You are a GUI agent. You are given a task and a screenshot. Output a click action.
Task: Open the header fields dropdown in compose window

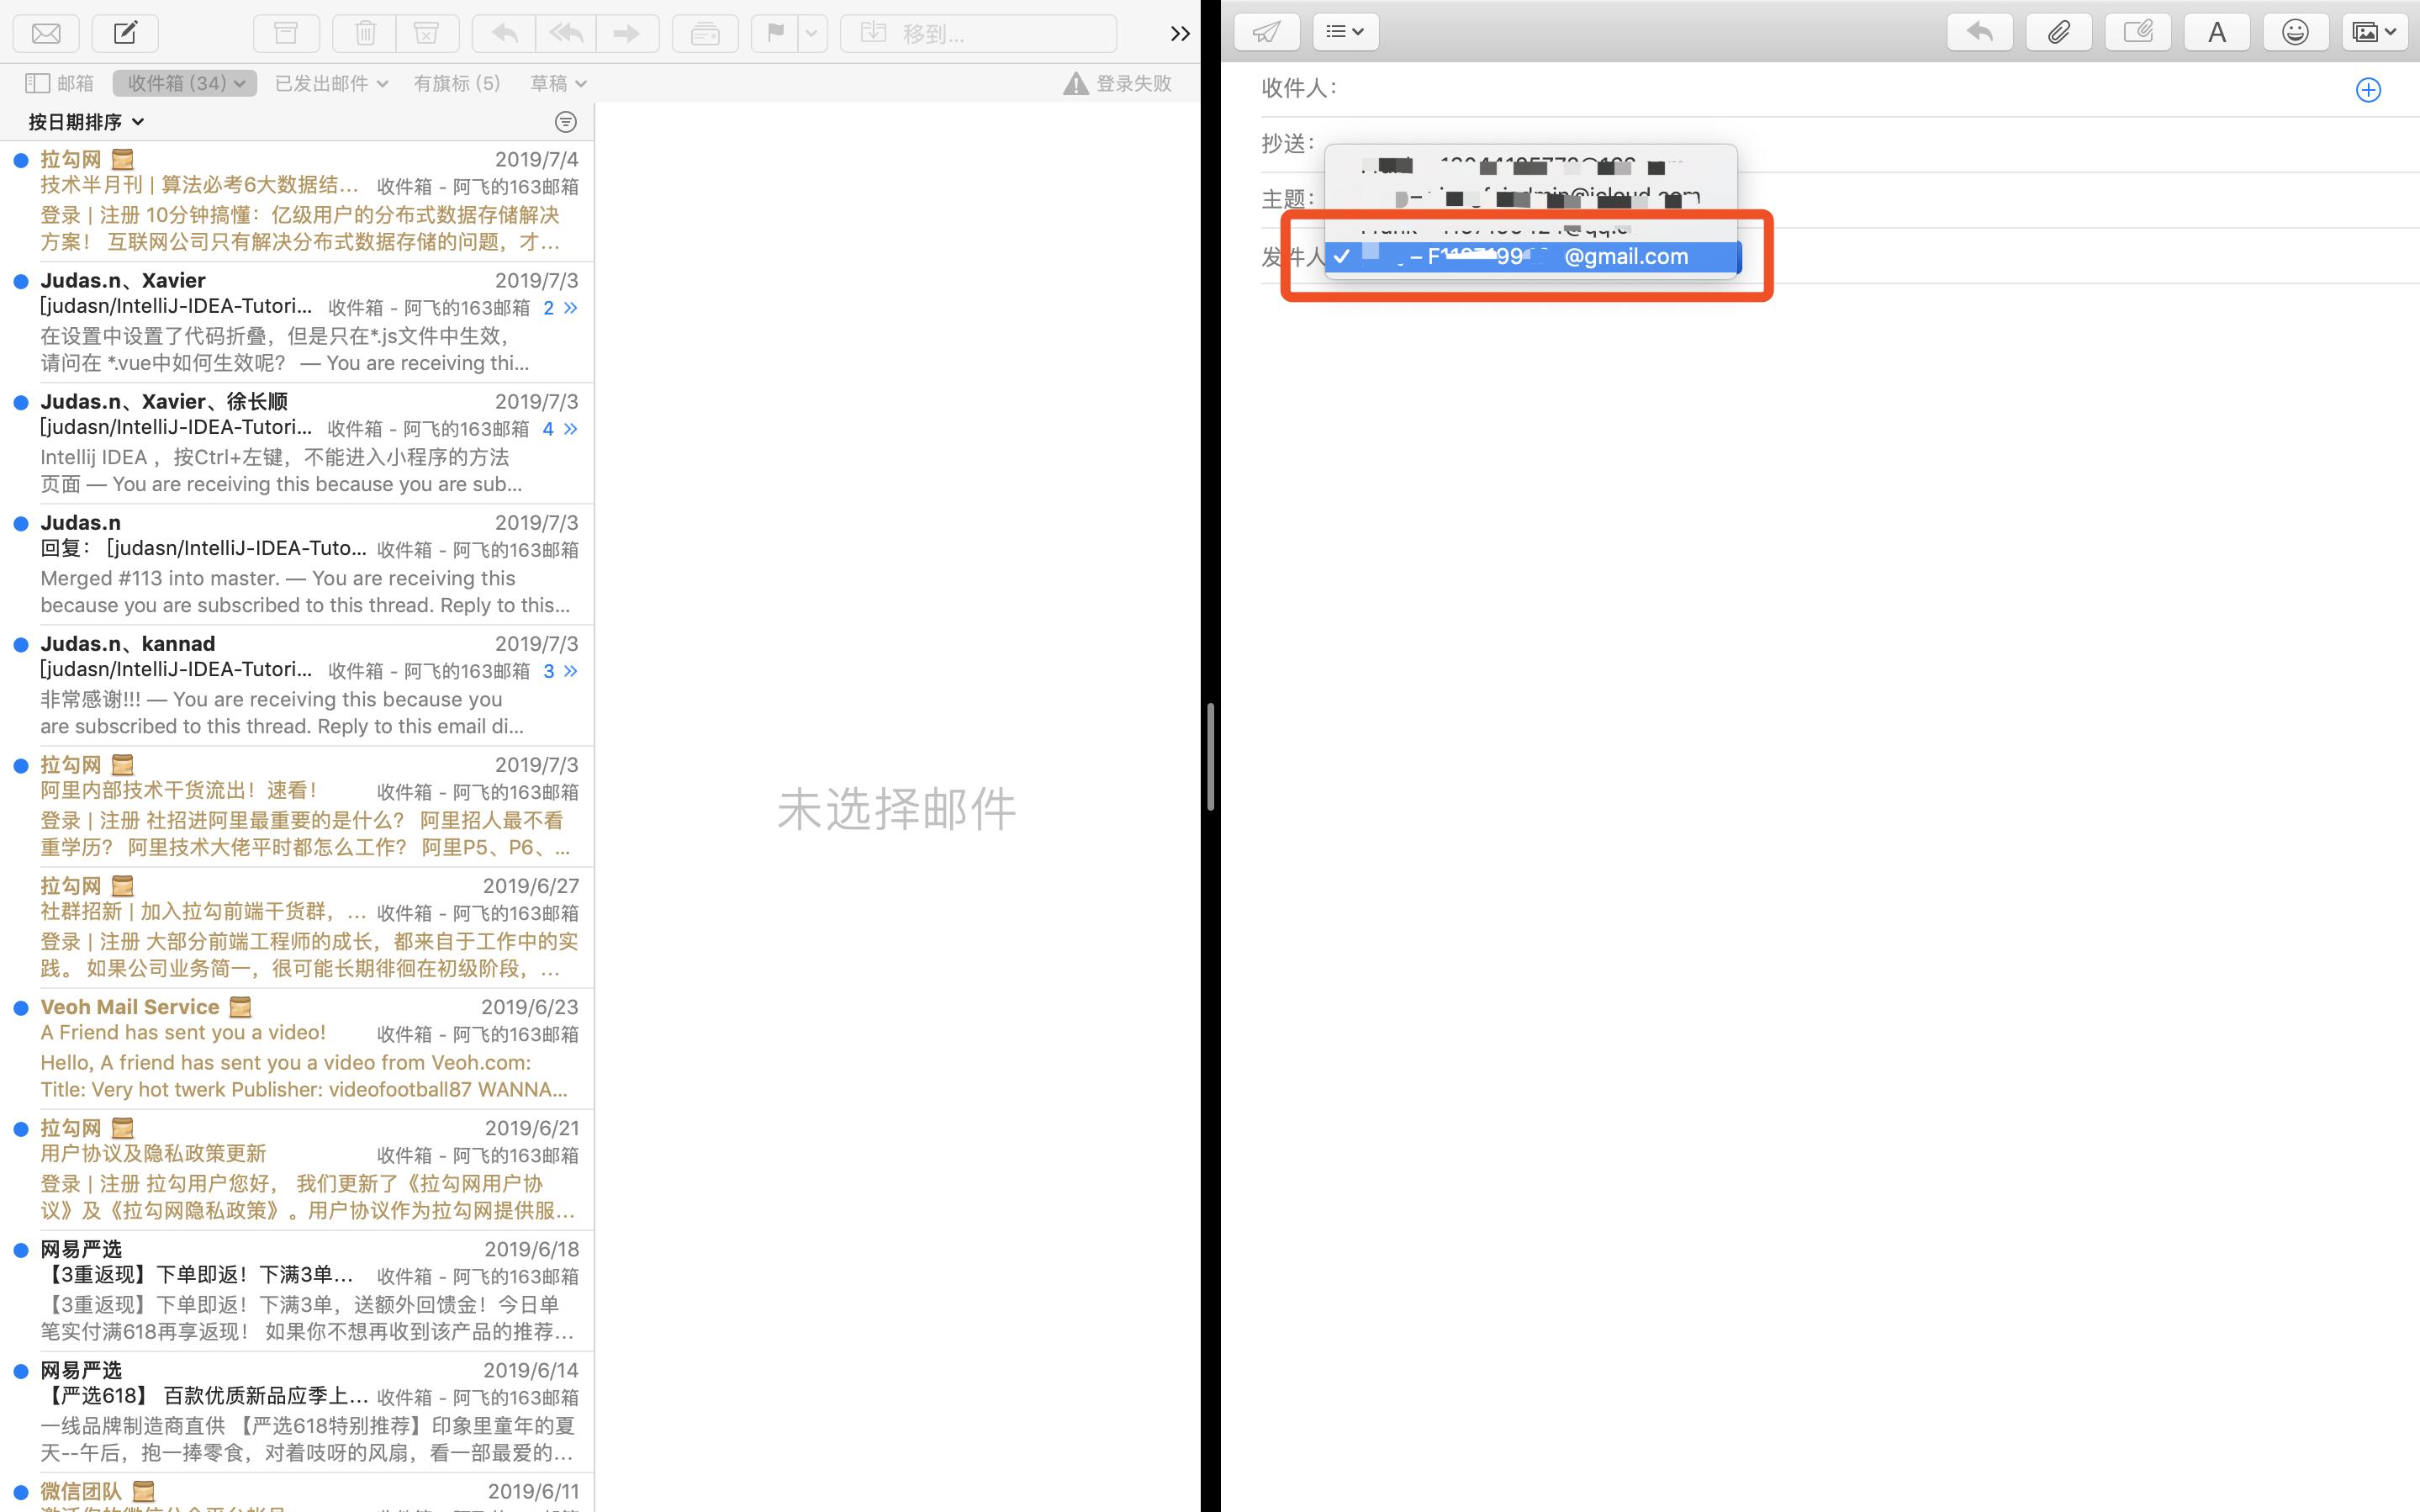(1345, 31)
